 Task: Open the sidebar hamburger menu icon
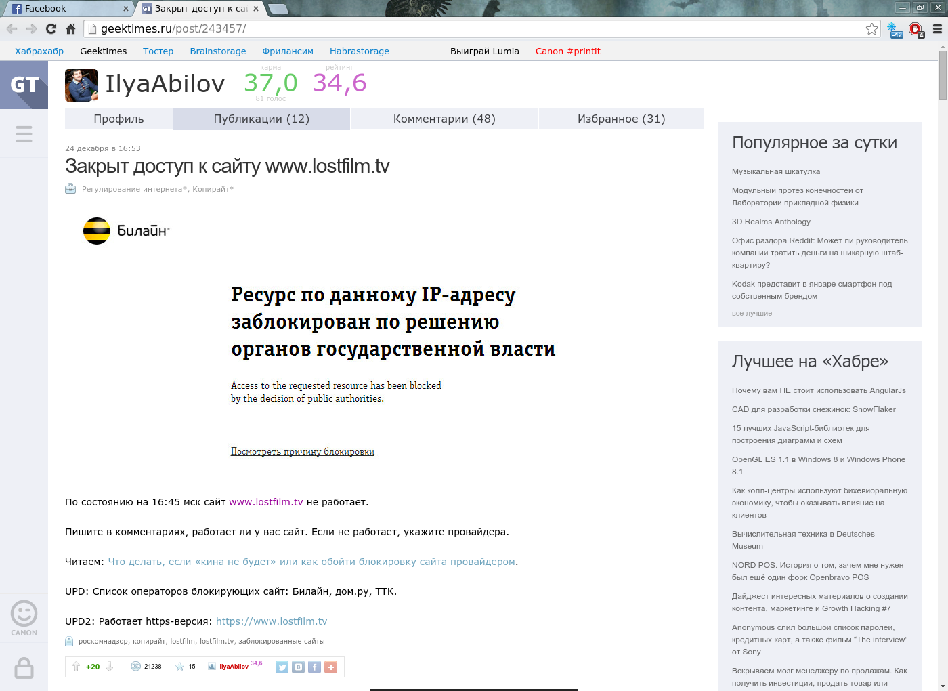click(x=24, y=133)
